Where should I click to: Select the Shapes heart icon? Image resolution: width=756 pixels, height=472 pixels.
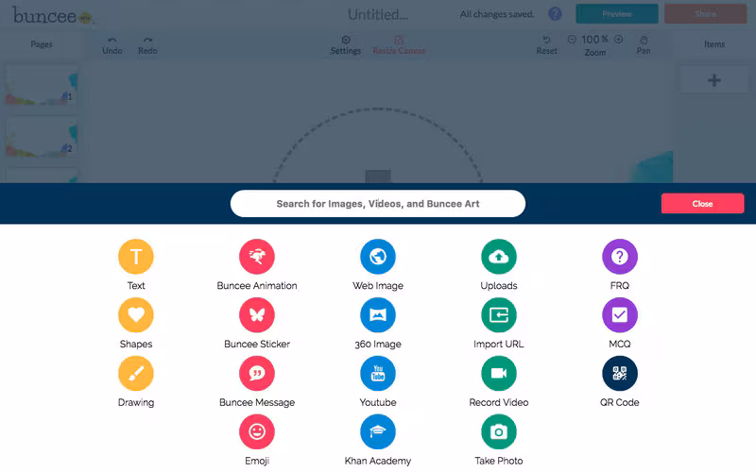click(x=136, y=315)
